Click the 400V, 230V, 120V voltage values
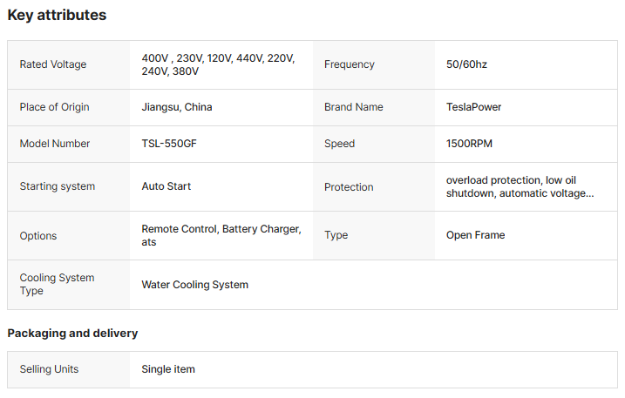The width and height of the screenshot is (625, 398). click(218, 64)
